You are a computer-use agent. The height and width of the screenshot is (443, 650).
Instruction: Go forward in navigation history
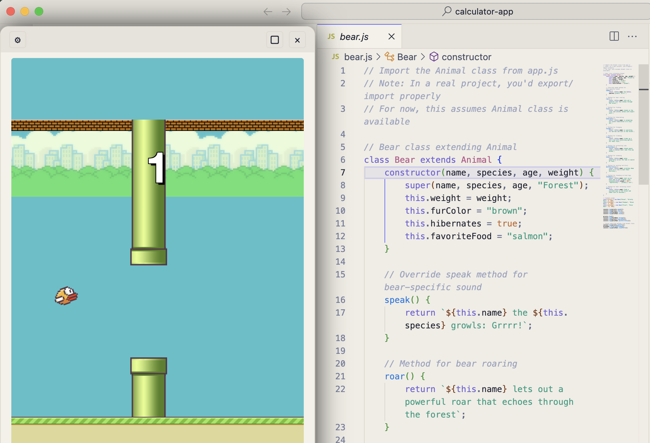click(x=286, y=12)
